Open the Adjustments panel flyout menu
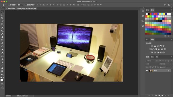Image resolution: width=173 pixels, height=97 pixels. [171, 39]
